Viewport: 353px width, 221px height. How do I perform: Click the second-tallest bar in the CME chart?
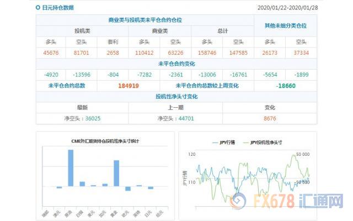click(x=116, y=173)
